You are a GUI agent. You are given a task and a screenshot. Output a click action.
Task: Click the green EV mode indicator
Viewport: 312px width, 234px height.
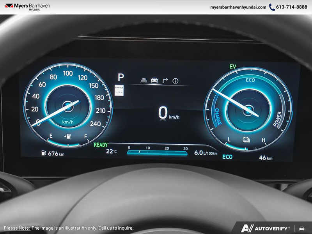coord(233,67)
